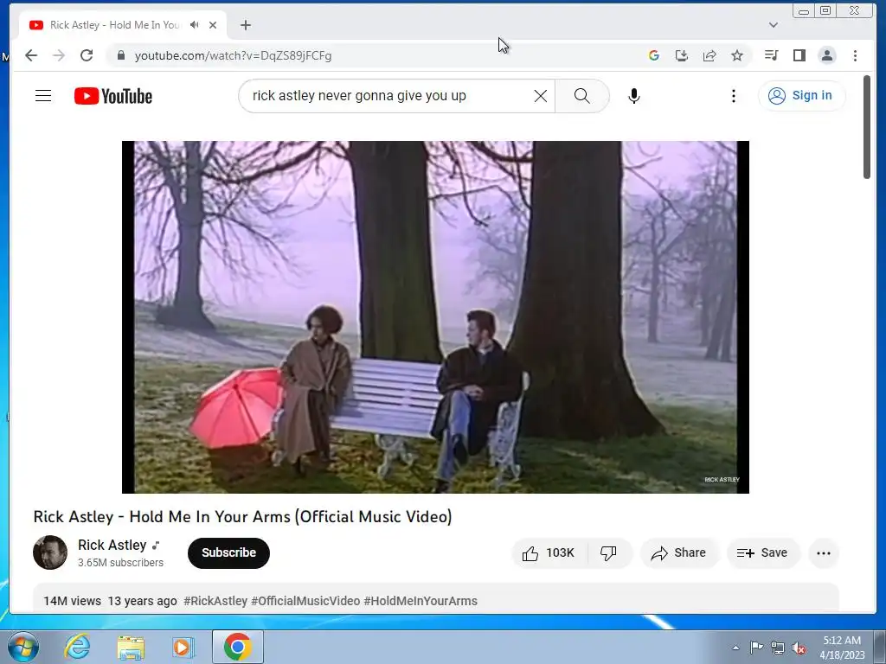
Task: Expand the tab search chevron
Action: coord(774,25)
